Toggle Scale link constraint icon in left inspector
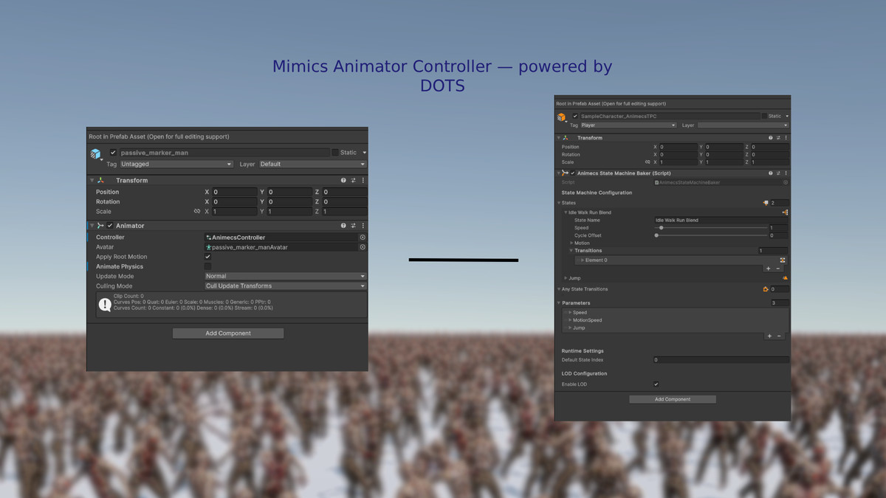Viewport: 886px width, 498px height. coord(197,211)
